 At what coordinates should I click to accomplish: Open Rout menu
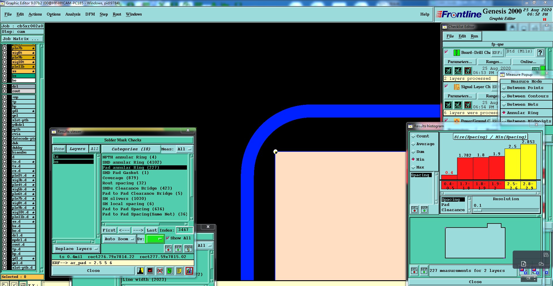[117, 14]
